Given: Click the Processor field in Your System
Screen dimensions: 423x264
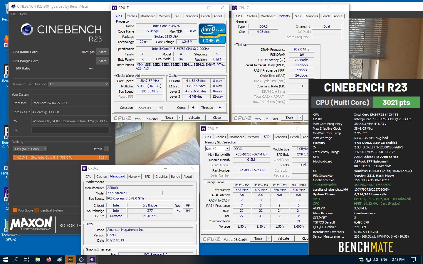Looking at the screenshot, I should (70, 103).
